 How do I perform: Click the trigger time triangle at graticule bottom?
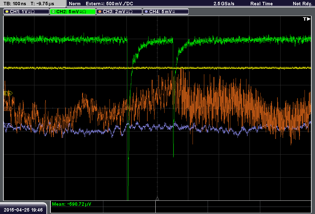click(x=157, y=199)
